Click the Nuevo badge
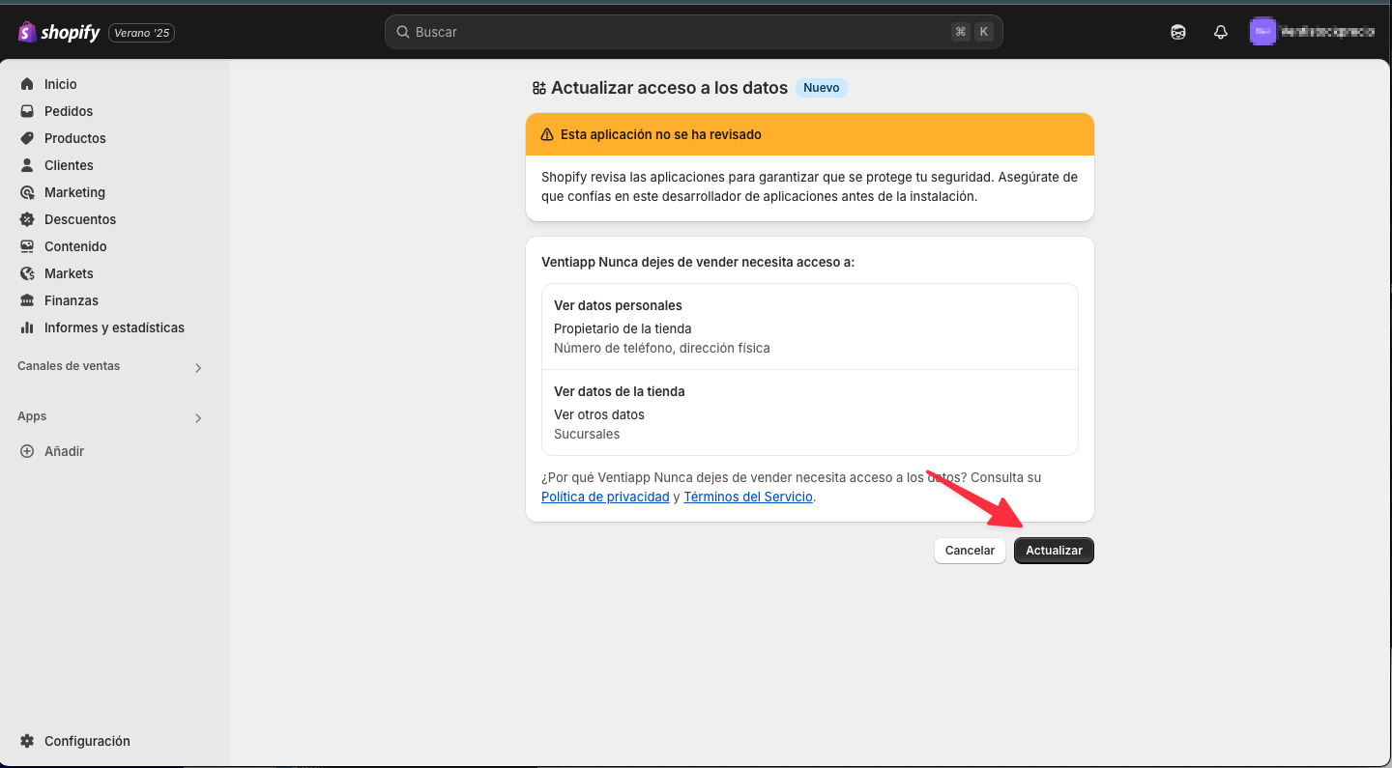This screenshot has height=768, width=1392. pos(822,88)
